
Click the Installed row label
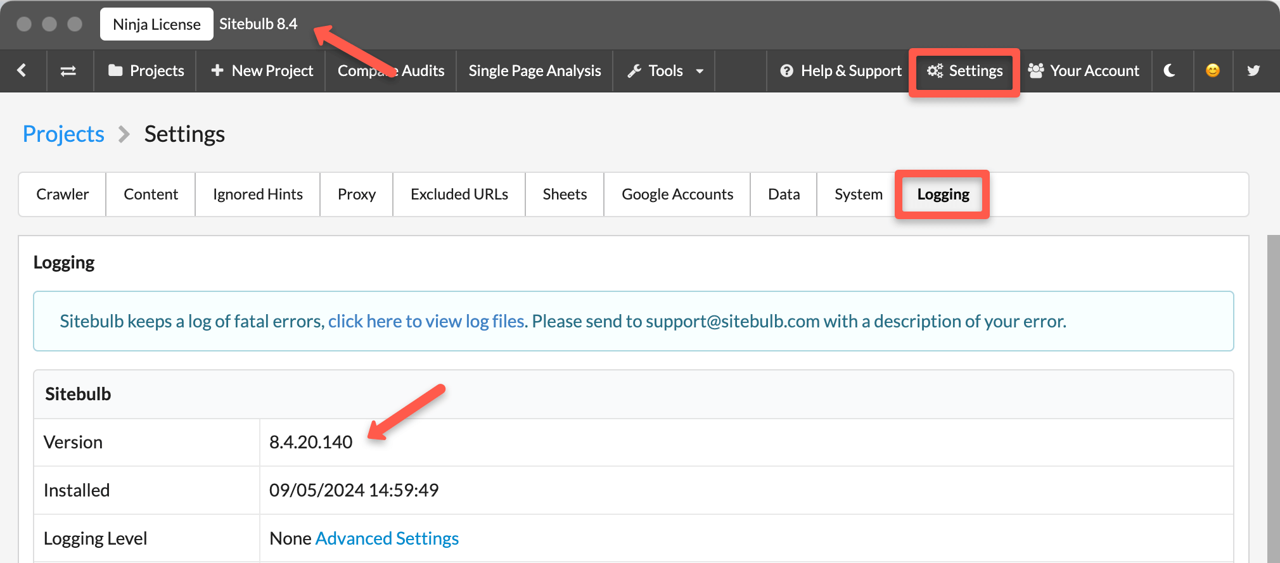[77, 490]
